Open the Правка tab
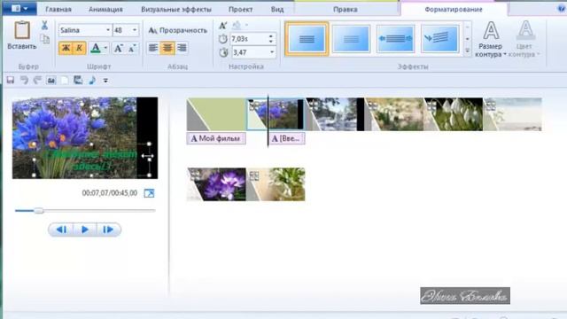 [x=346, y=10]
